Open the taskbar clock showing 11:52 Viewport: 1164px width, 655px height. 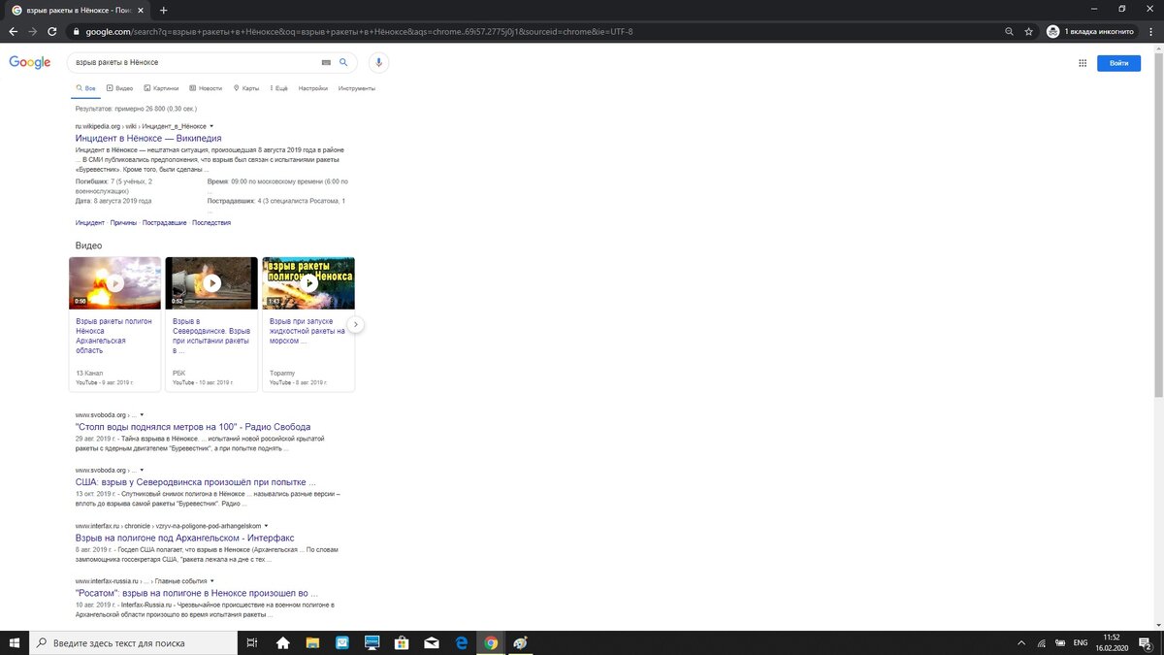point(1112,642)
